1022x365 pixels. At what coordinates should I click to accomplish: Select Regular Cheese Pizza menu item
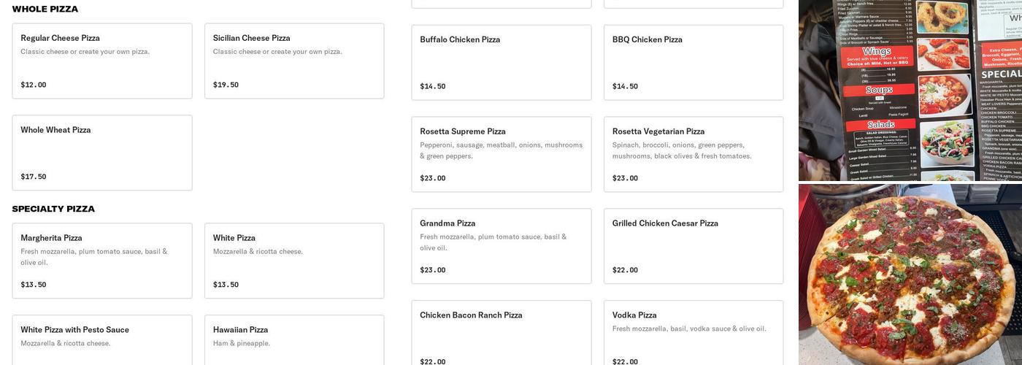click(102, 61)
